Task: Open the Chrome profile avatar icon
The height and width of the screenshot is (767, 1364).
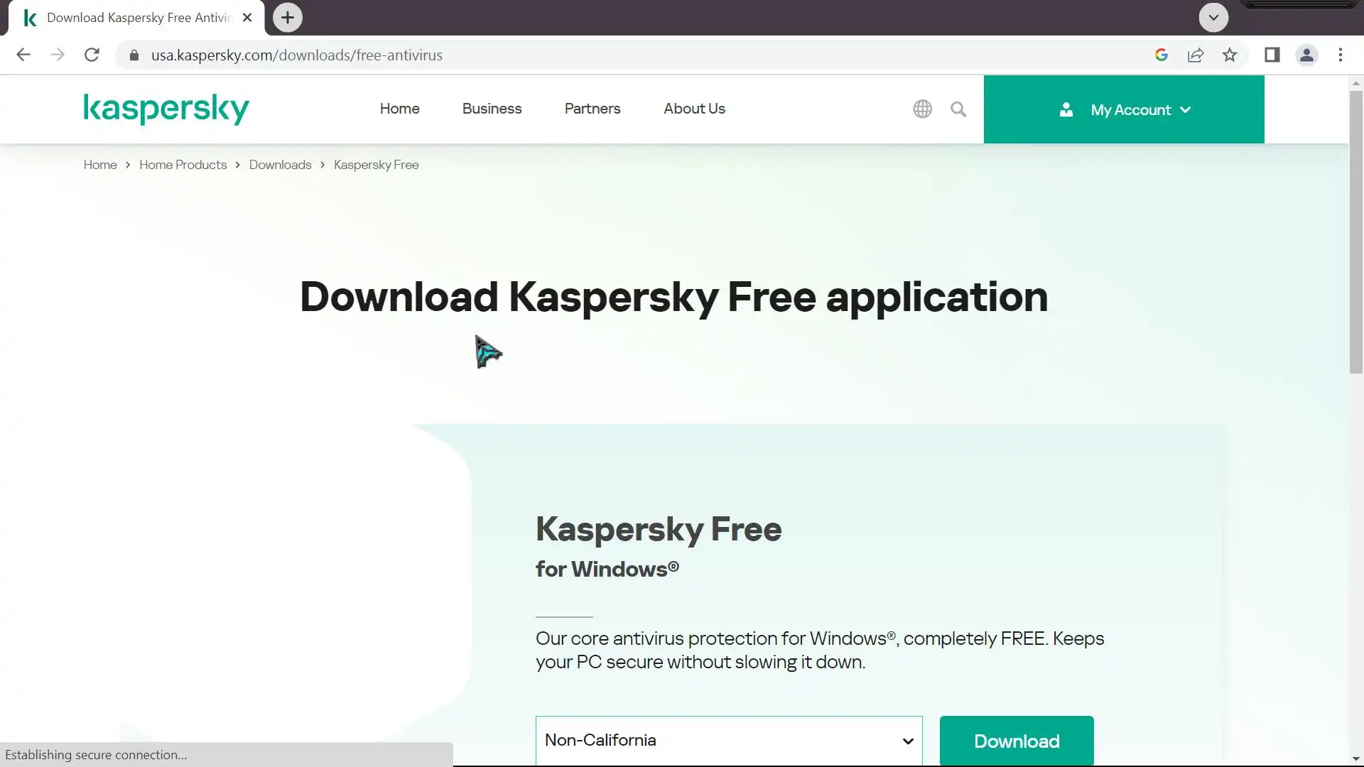Action: tap(1306, 55)
